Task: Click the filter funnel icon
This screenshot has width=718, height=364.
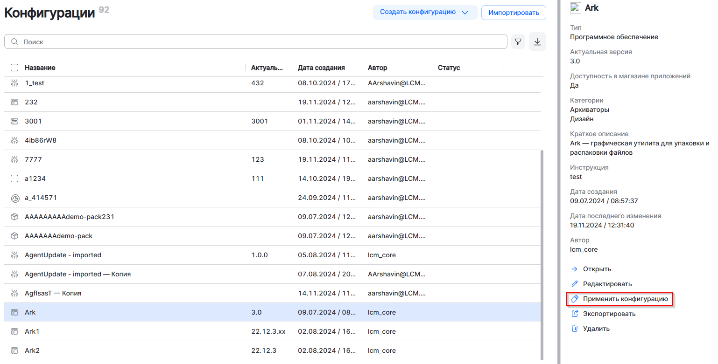Action: (x=518, y=42)
